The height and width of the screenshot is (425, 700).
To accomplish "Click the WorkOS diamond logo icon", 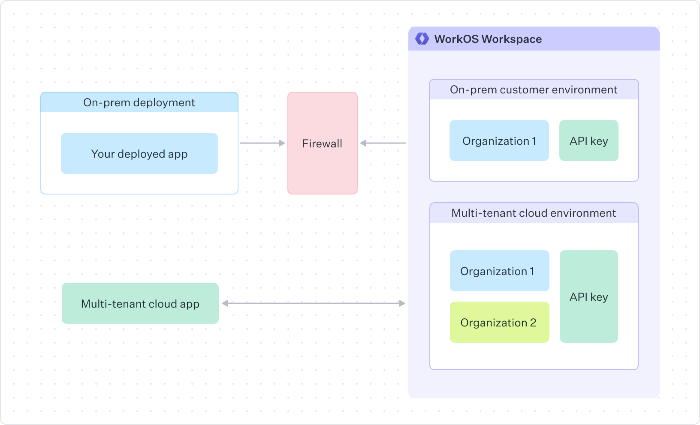I will pos(422,39).
